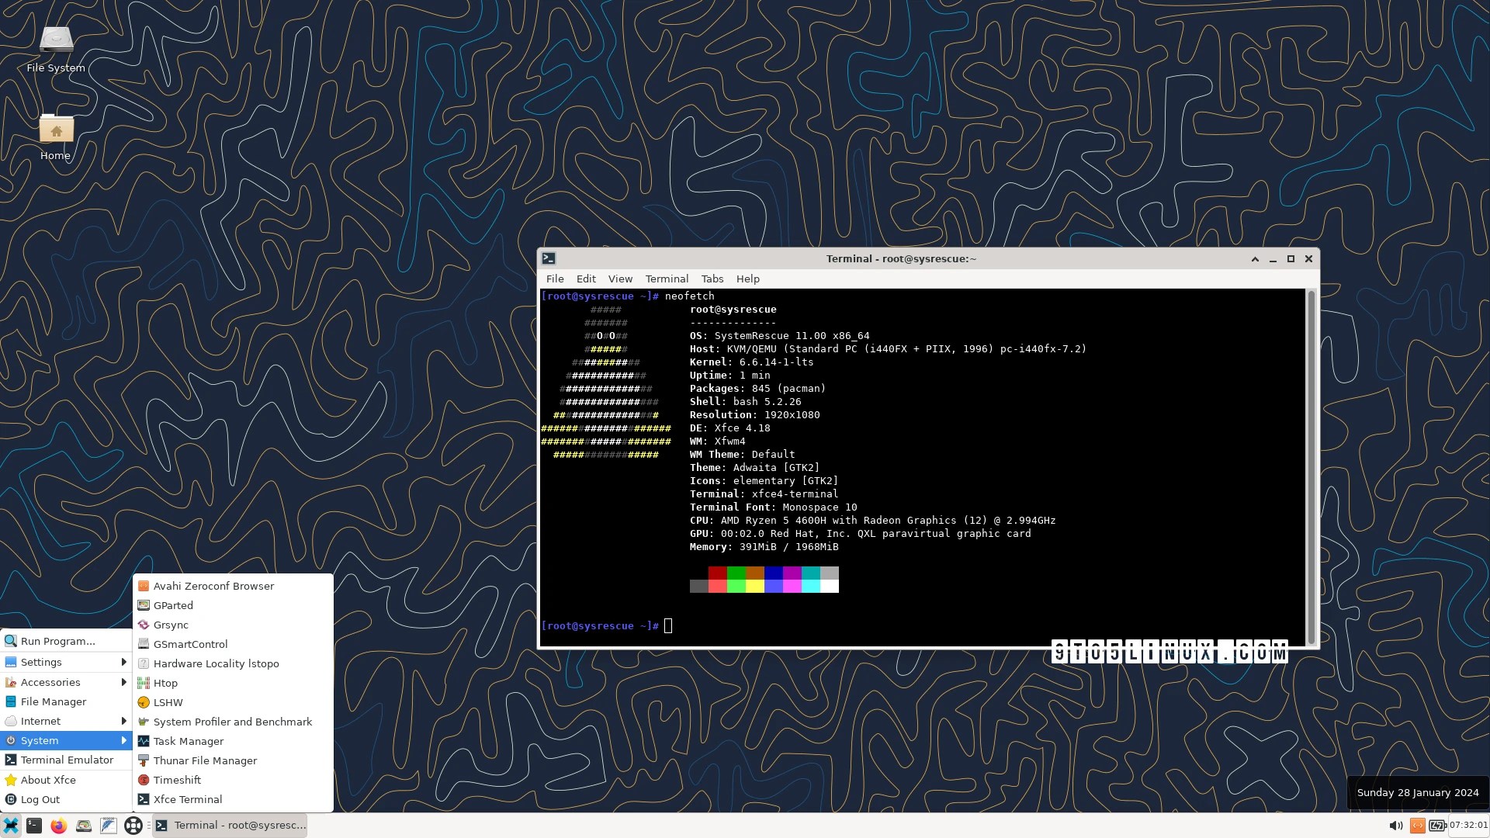The image size is (1490, 838).
Task: Open the feather text editor launcher
Action: (109, 826)
